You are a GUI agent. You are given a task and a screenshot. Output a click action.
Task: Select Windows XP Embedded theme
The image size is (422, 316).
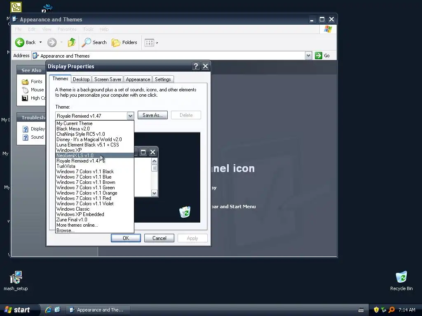[x=94, y=214]
